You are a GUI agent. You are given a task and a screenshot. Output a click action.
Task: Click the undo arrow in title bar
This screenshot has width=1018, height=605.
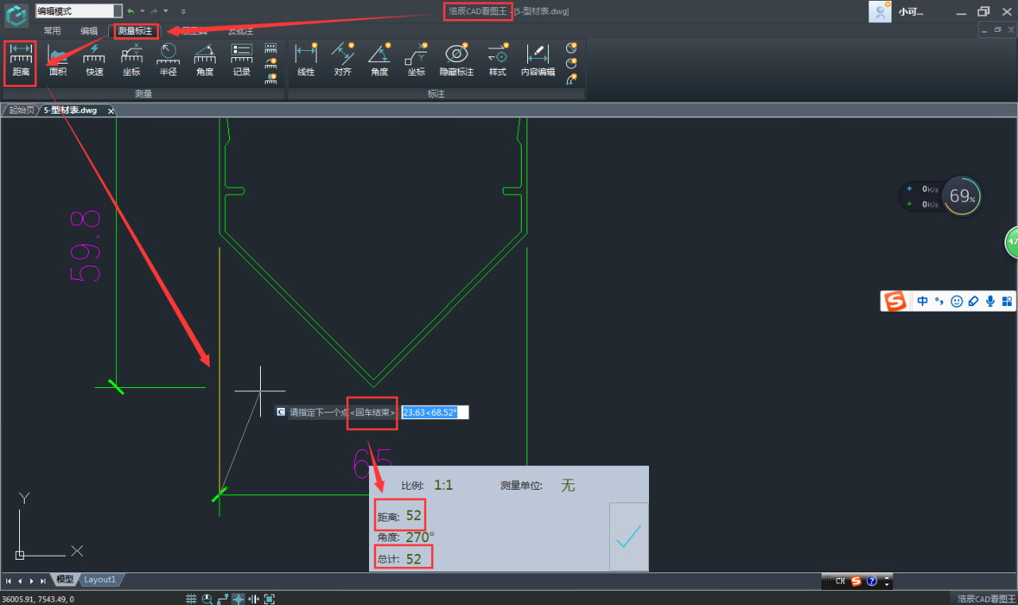(130, 11)
